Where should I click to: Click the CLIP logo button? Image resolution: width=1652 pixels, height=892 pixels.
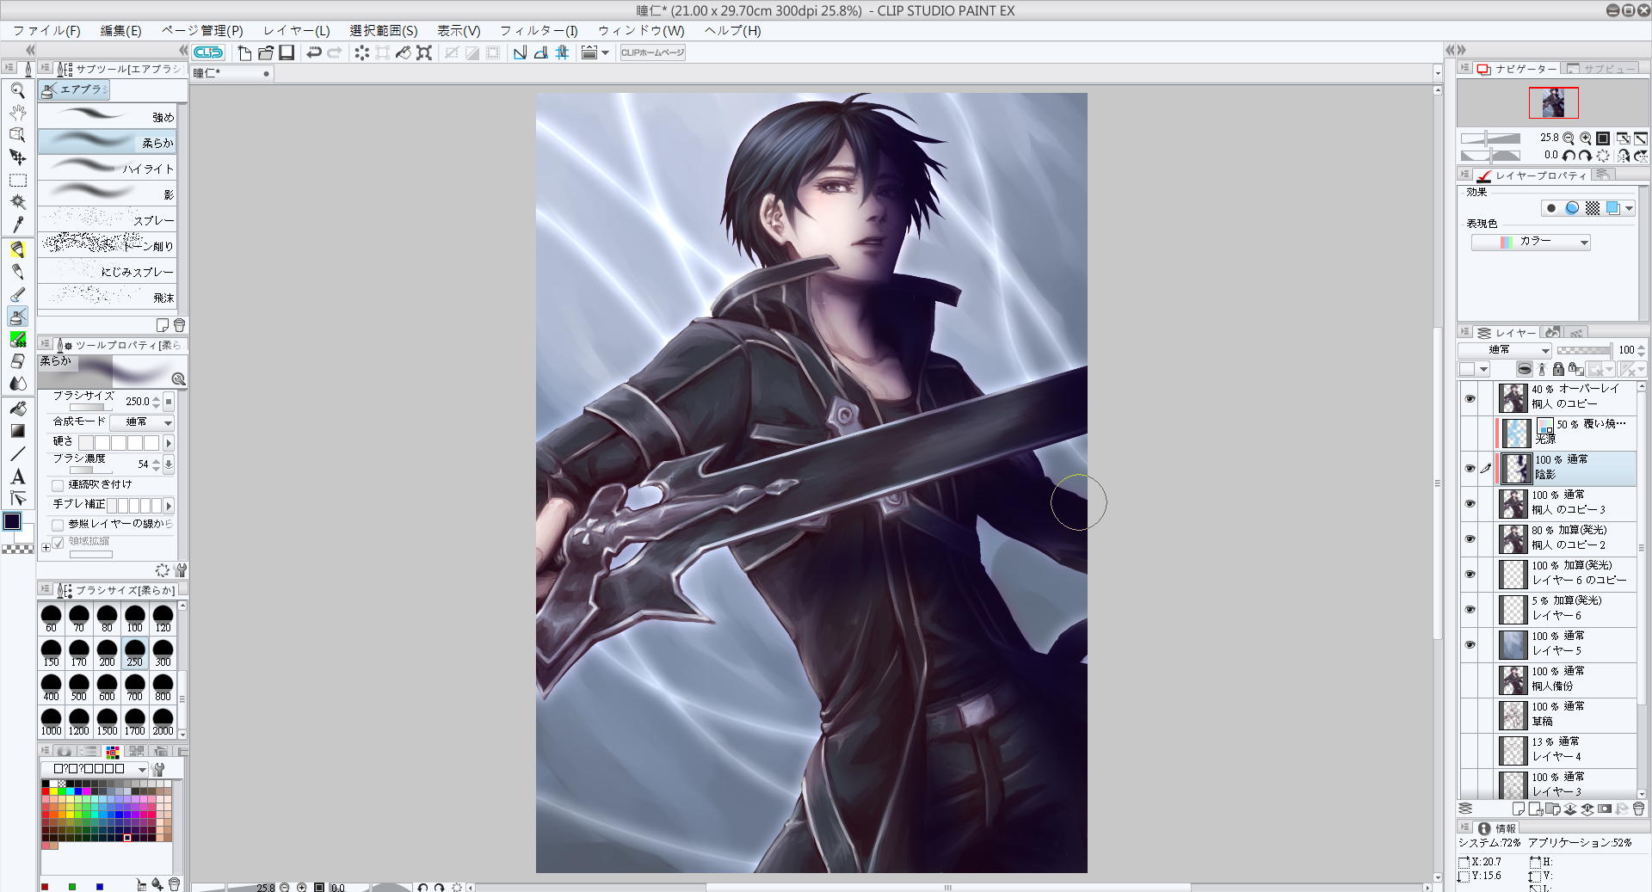(x=208, y=52)
